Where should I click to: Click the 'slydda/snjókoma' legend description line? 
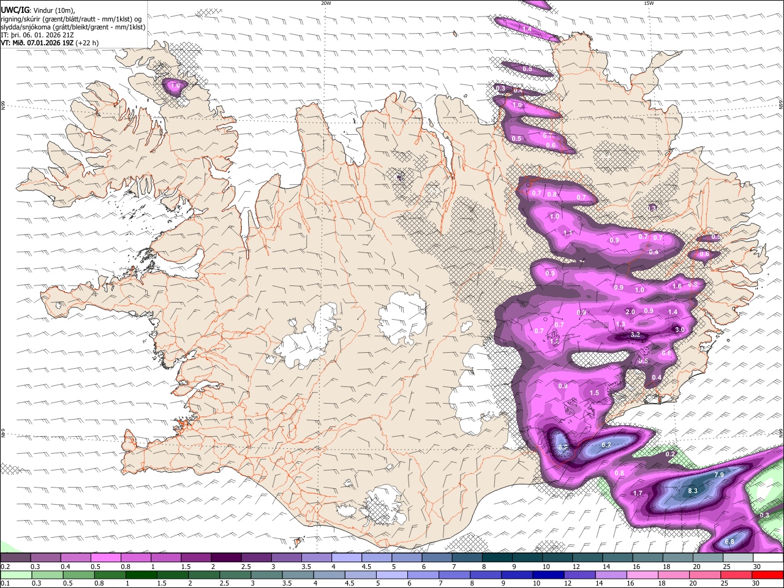click(73, 27)
